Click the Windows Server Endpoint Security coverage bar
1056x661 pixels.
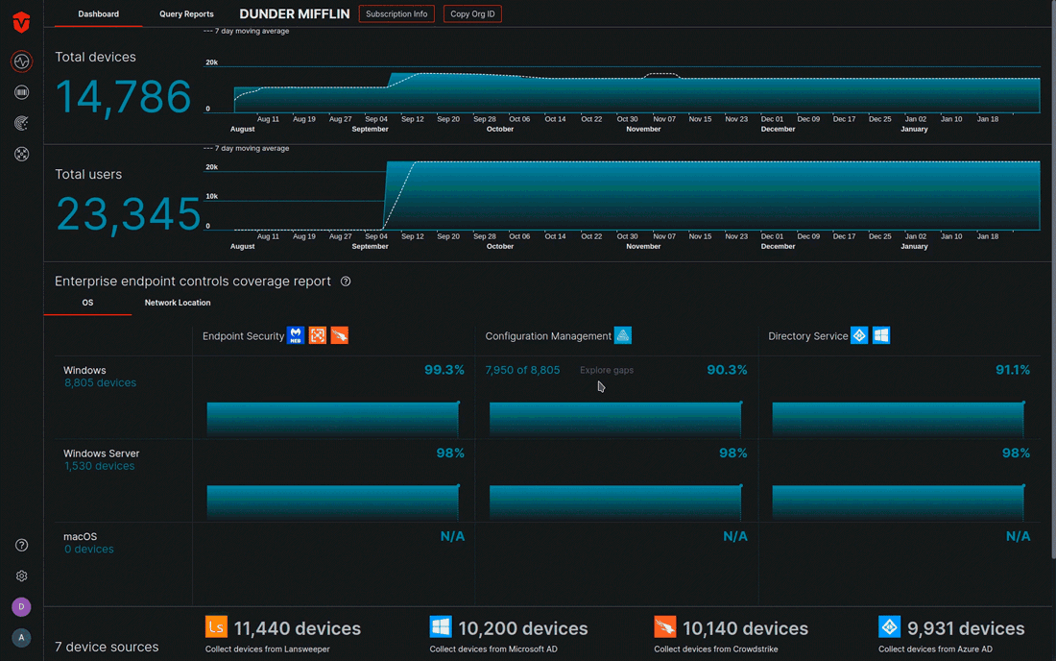(333, 502)
